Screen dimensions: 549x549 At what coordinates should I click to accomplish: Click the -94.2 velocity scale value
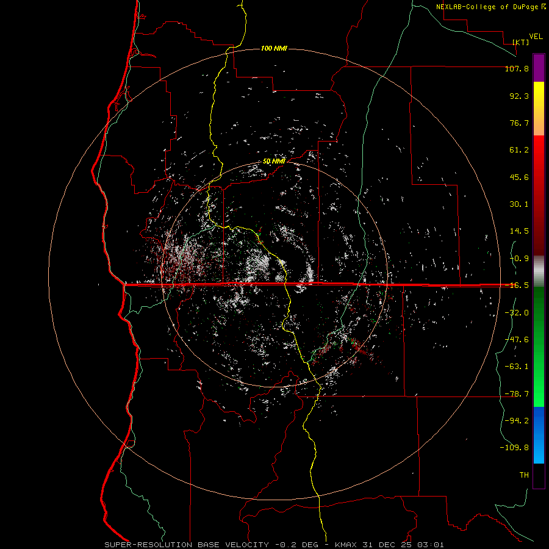tap(517, 421)
